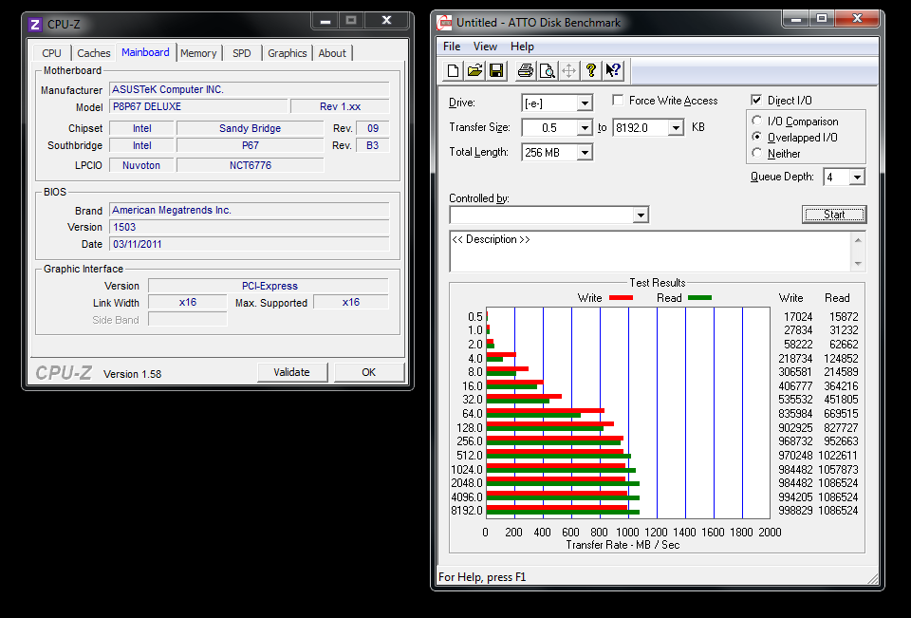Click the Southbridge P67 field
The height and width of the screenshot is (618, 911).
250,145
